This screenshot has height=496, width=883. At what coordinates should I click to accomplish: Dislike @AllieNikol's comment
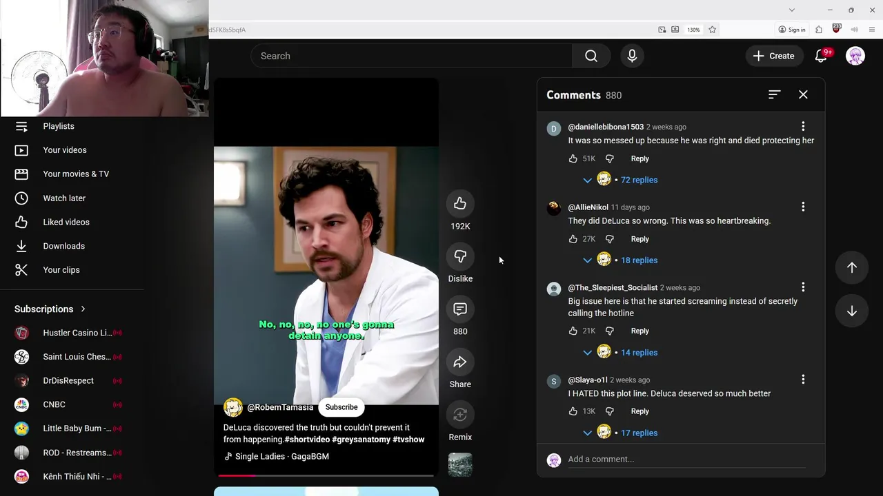(610, 239)
